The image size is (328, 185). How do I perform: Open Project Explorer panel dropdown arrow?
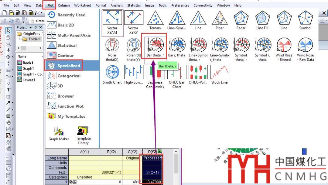[31, 27]
